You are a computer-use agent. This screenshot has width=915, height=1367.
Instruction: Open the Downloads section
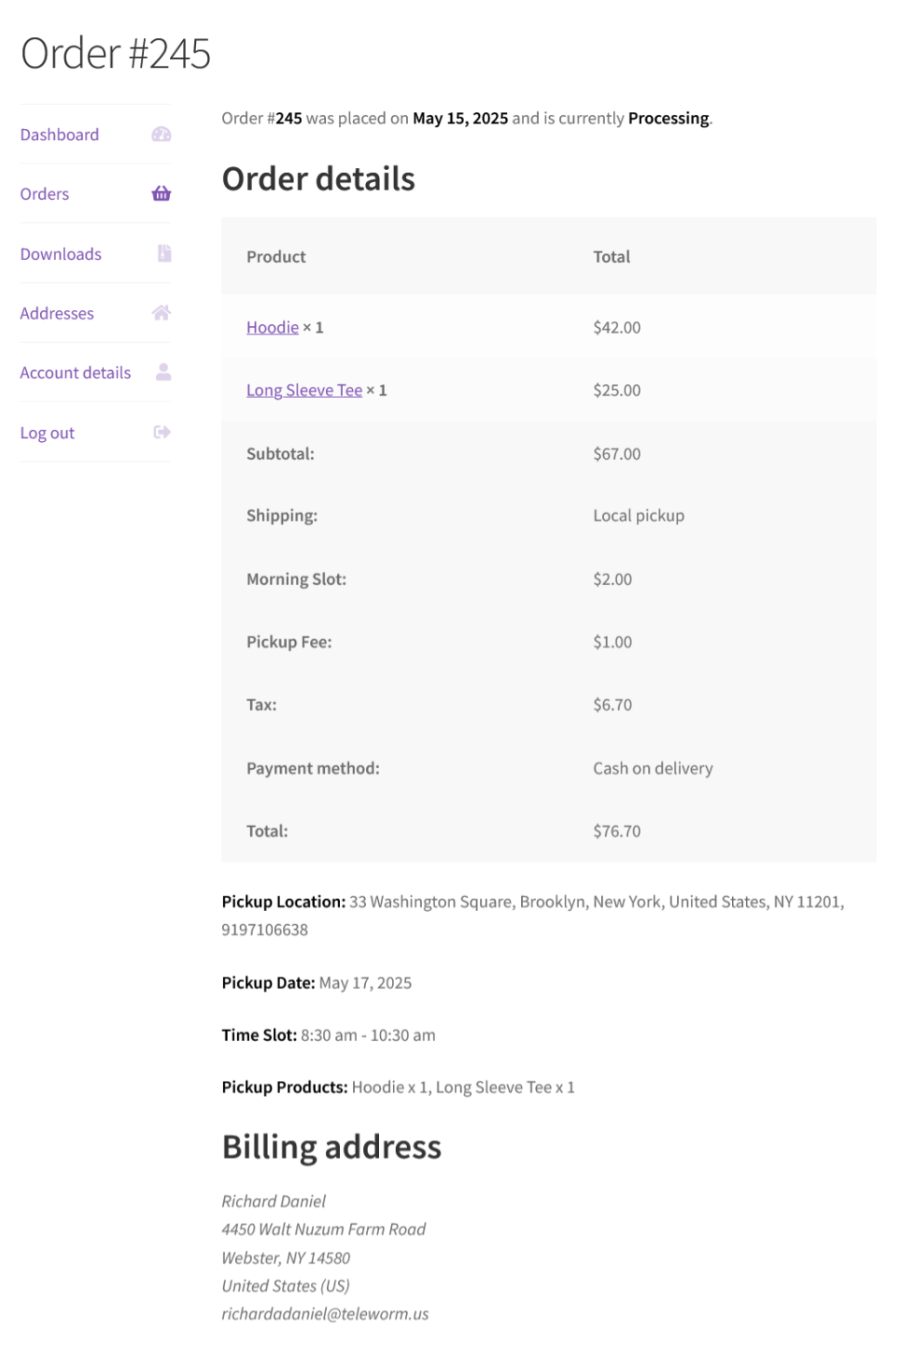pyautogui.click(x=61, y=254)
